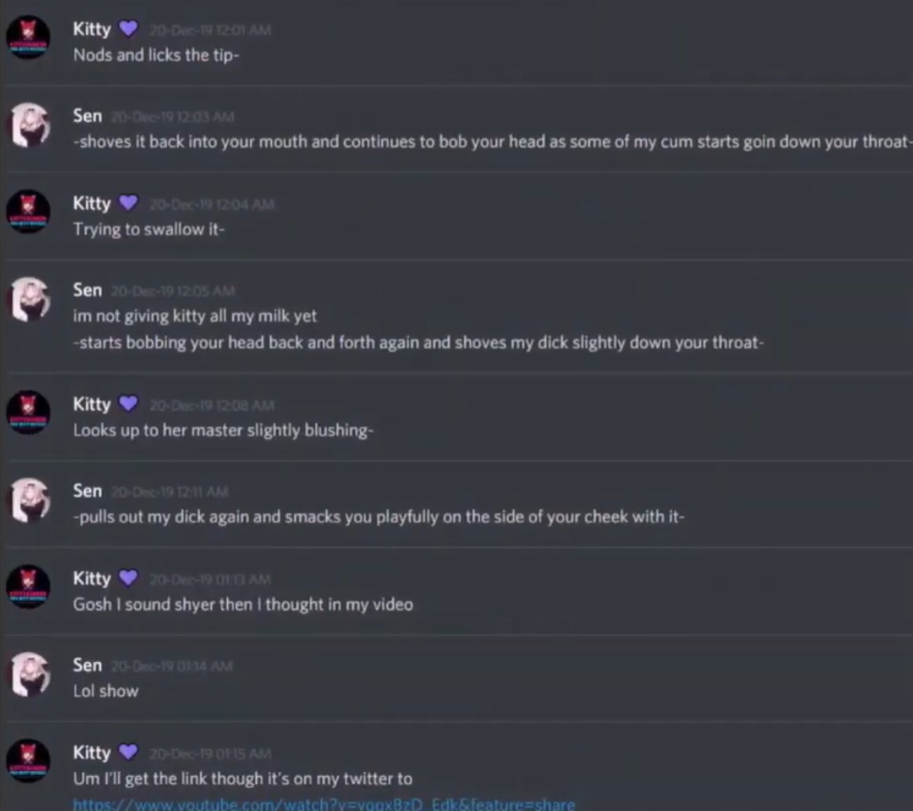Click Kitty's avatar on the 01:15 AM message
Image resolution: width=913 pixels, height=811 pixels.
click(28, 761)
